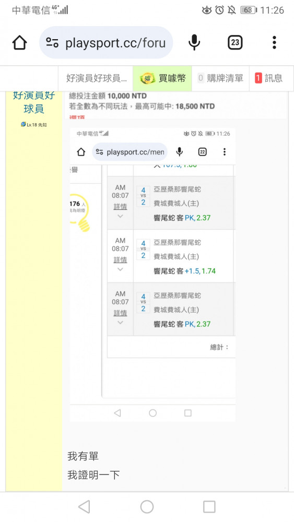294x522 pixels.
Task: Tap the Android recent apps square
Action: click(x=209, y=507)
